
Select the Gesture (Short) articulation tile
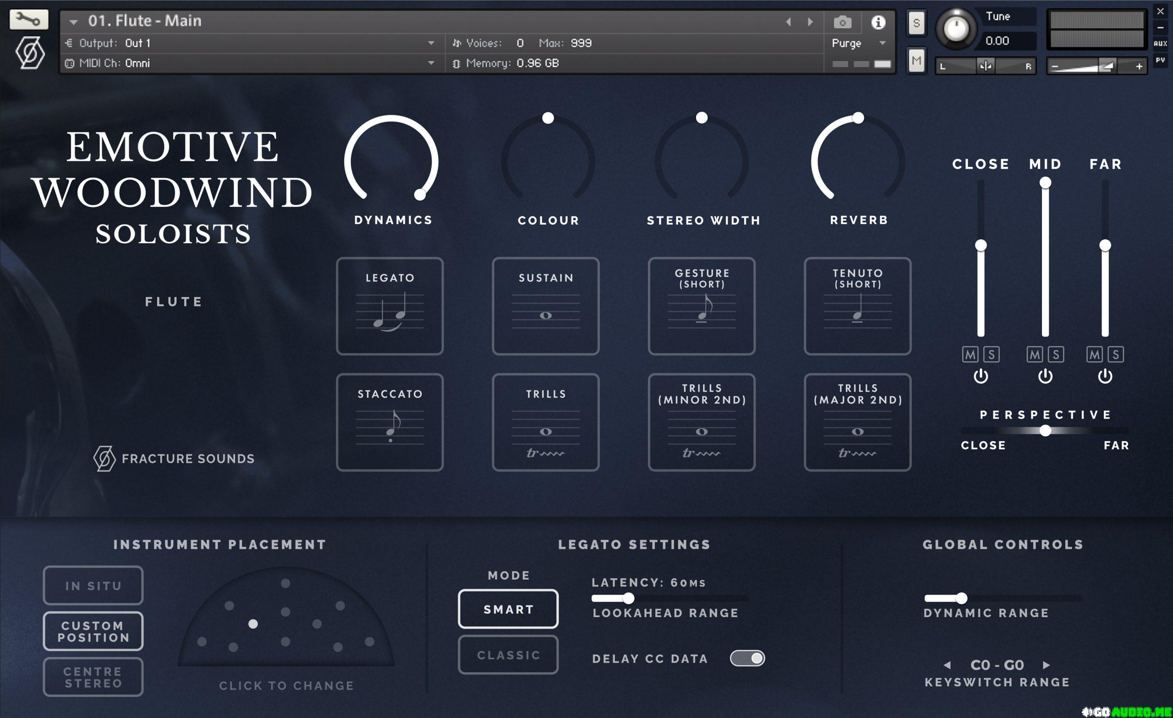click(x=701, y=306)
